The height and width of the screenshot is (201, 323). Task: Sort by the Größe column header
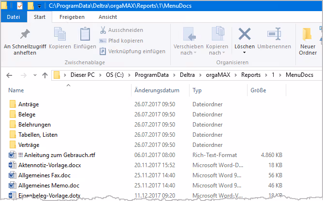[x=258, y=90]
